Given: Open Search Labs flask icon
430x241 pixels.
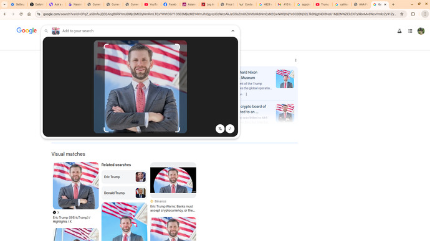Looking at the screenshot, I should pos(399,31).
